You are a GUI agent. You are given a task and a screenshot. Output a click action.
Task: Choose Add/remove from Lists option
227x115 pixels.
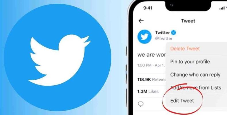(x=196, y=88)
